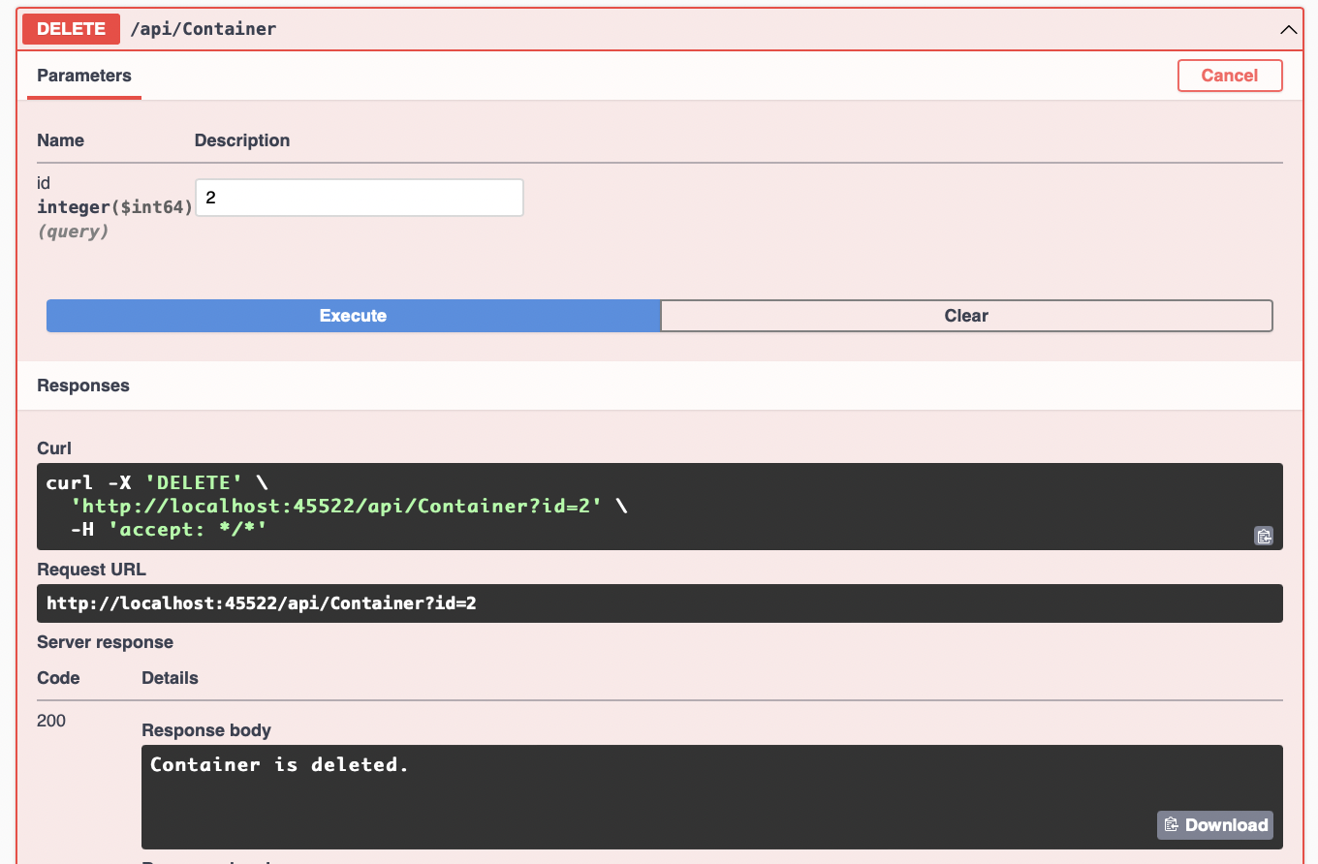
Task: Open the /api/Container endpoint path
Action: pyautogui.click(x=204, y=28)
